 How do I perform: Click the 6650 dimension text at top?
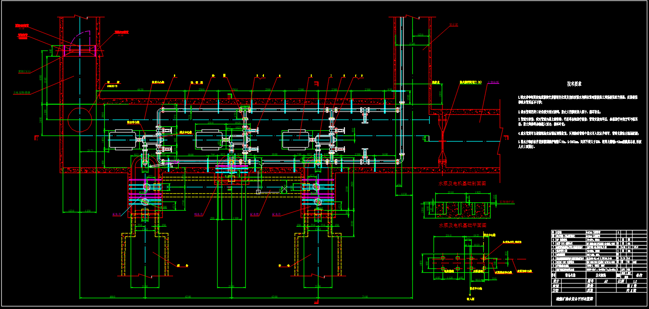coord(140,89)
